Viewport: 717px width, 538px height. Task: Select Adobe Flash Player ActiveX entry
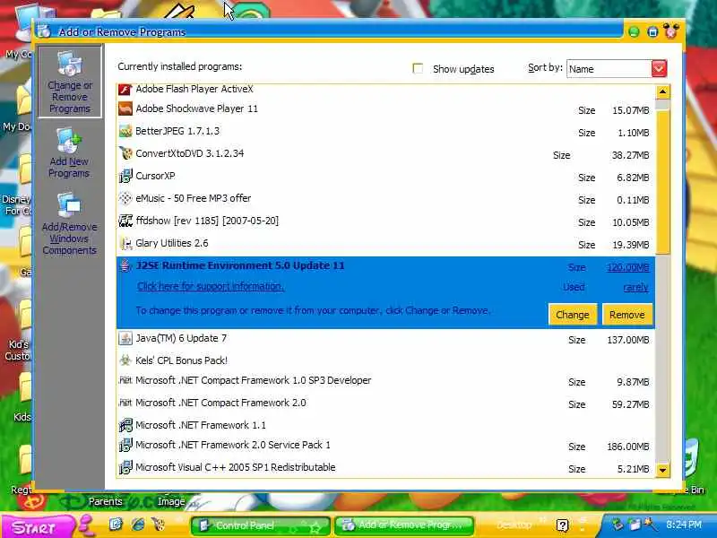pyautogui.click(x=386, y=91)
